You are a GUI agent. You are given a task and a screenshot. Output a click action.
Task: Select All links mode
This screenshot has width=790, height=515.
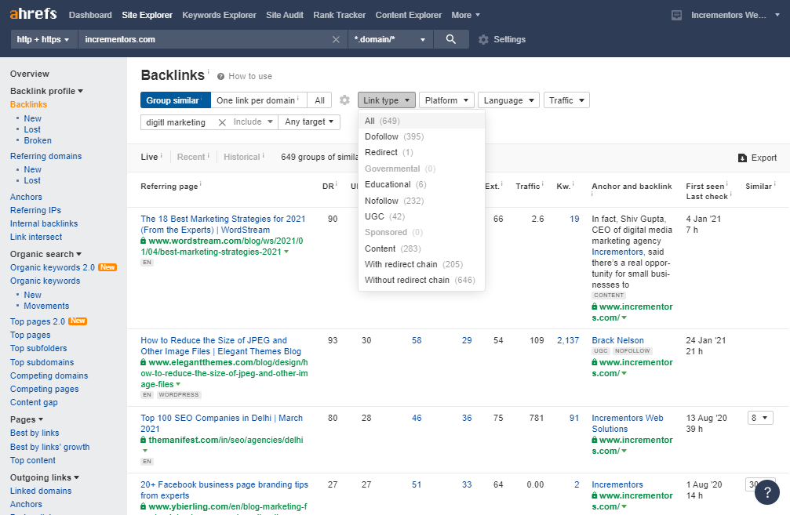(x=319, y=100)
